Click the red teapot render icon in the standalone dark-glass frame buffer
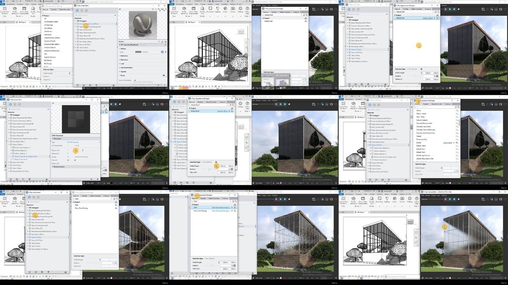 tap(331, 104)
